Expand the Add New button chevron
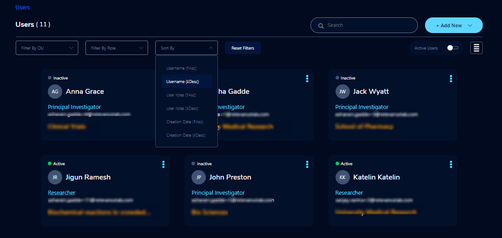This screenshot has height=238, width=502. point(470,25)
